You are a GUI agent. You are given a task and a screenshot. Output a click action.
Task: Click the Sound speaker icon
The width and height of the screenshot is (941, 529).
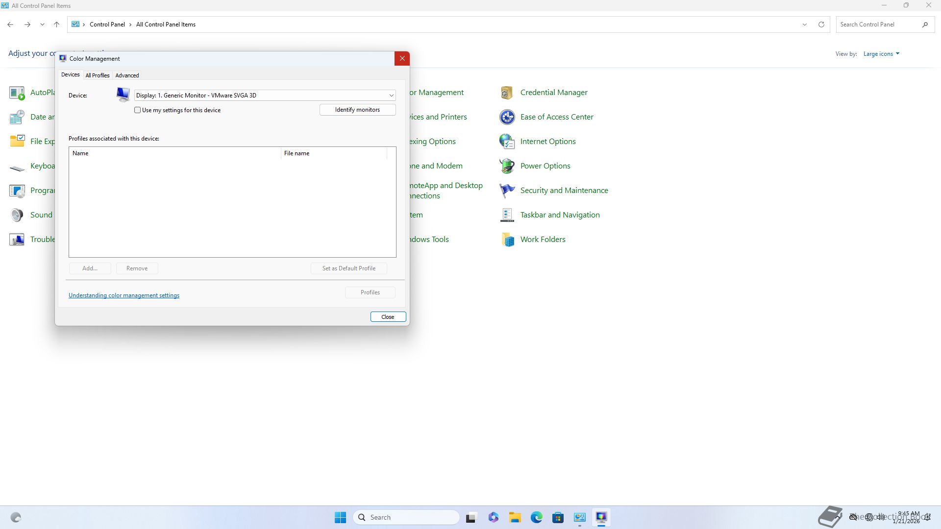[17, 215]
